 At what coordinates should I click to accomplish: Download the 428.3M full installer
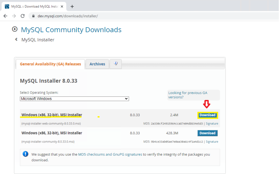click(x=207, y=133)
